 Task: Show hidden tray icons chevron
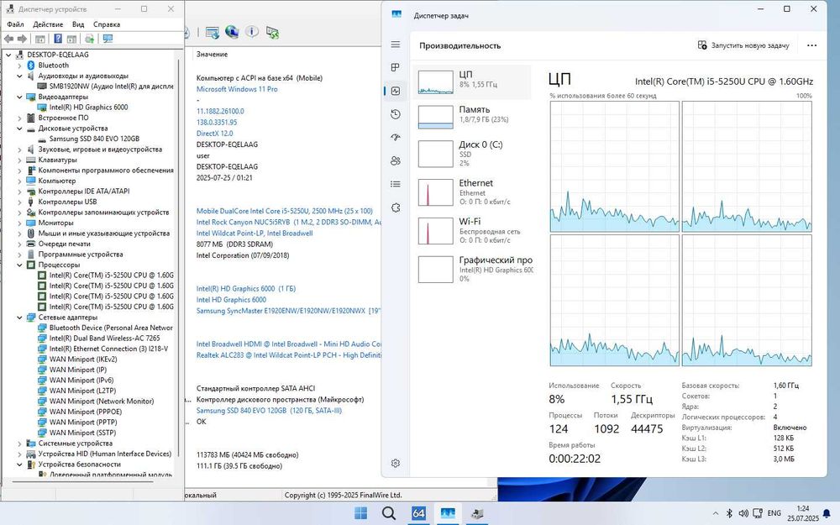pos(715,513)
